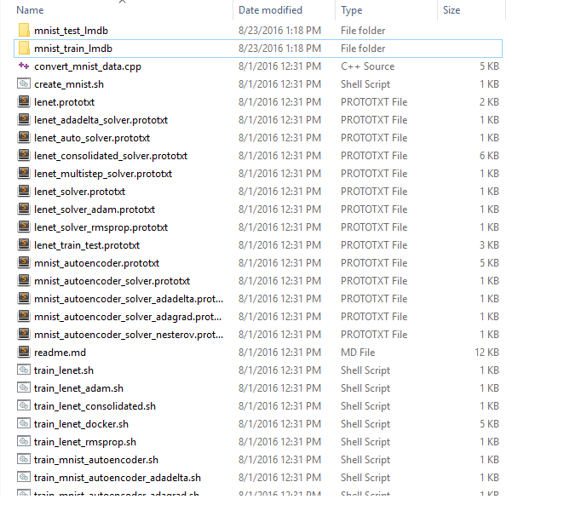Select train_lenet.sh file name
This screenshot has height=505, width=581.
64,370
